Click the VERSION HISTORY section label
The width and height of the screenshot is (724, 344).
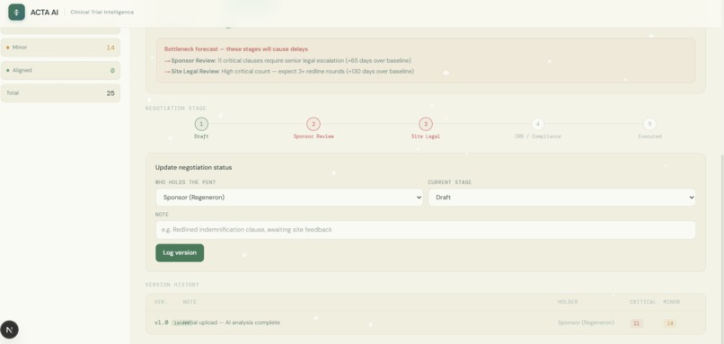pyautogui.click(x=172, y=285)
